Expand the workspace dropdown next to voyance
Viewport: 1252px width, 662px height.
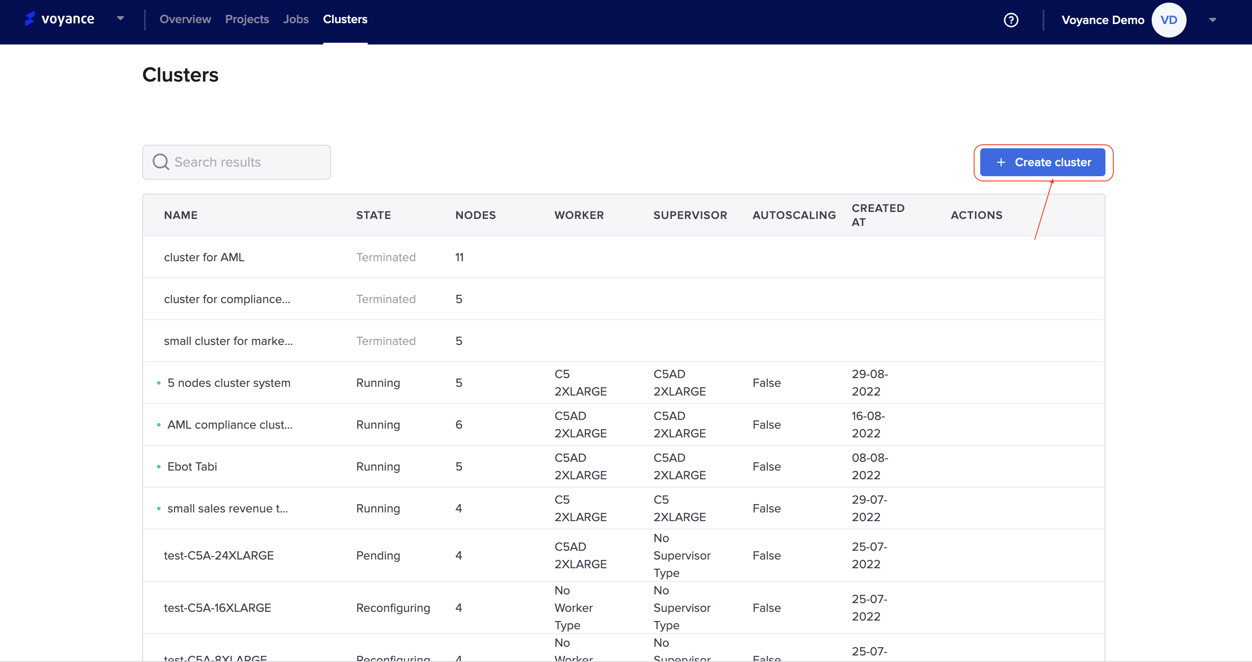(120, 18)
